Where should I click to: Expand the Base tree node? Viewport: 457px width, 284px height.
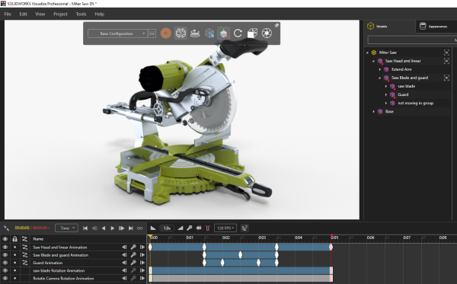[x=374, y=112]
